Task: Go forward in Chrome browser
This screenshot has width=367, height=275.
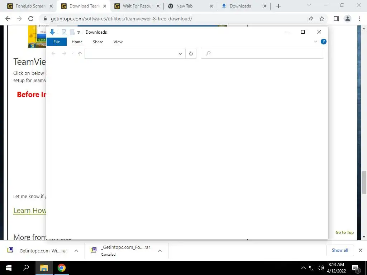Action: [x=19, y=19]
